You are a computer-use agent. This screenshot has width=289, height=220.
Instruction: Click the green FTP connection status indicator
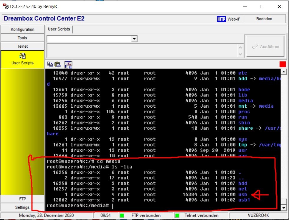[122, 216]
